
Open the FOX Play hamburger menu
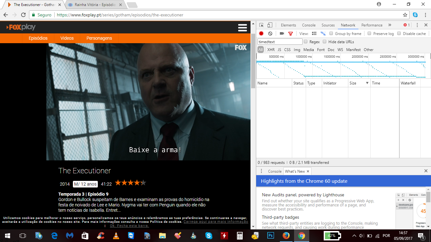click(x=242, y=28)
